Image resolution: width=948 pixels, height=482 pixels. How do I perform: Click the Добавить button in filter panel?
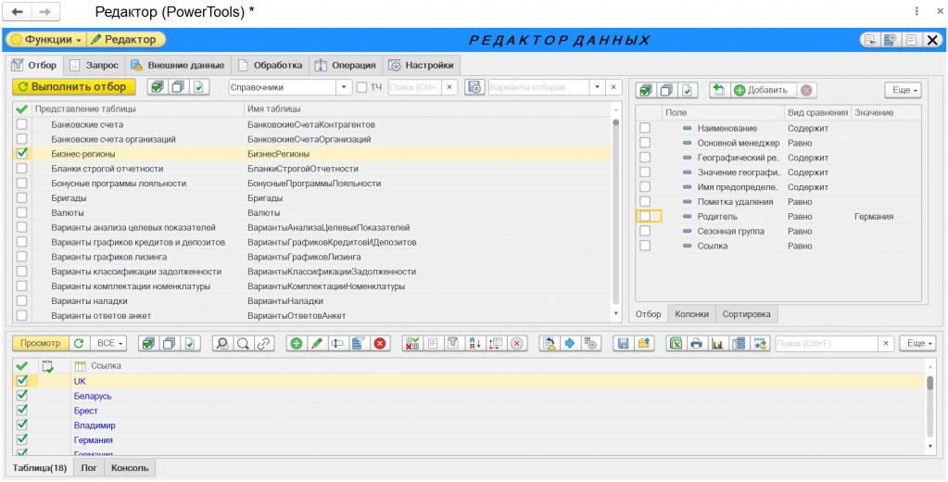tap(761, 90)
